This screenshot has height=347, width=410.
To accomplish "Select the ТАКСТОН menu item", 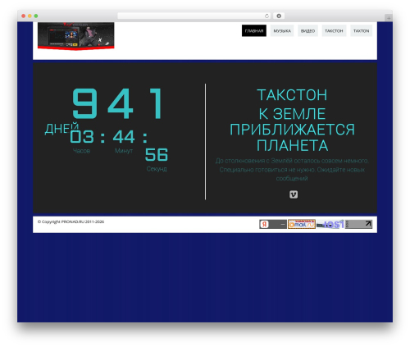I will 334,30.
